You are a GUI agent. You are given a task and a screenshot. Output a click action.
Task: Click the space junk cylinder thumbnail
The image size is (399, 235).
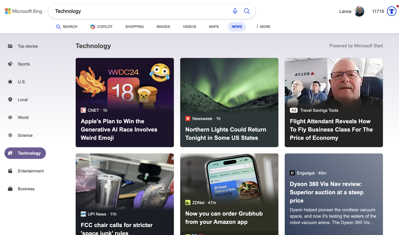pyautogui.click(x=125, y=181)
